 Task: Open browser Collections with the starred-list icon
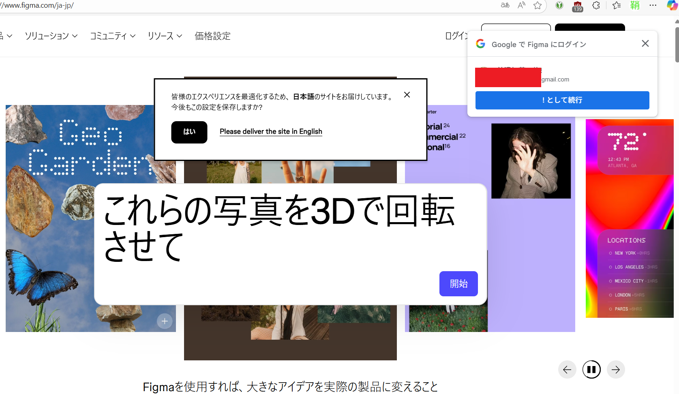[616, 6]
